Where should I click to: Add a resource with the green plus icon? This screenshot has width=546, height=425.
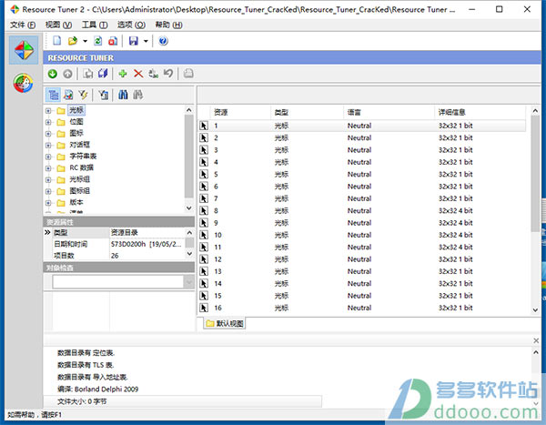pyautogui.click(x=123, y=74)
